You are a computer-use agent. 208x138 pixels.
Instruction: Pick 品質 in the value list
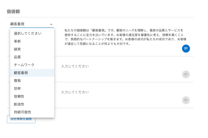[32, 57]
